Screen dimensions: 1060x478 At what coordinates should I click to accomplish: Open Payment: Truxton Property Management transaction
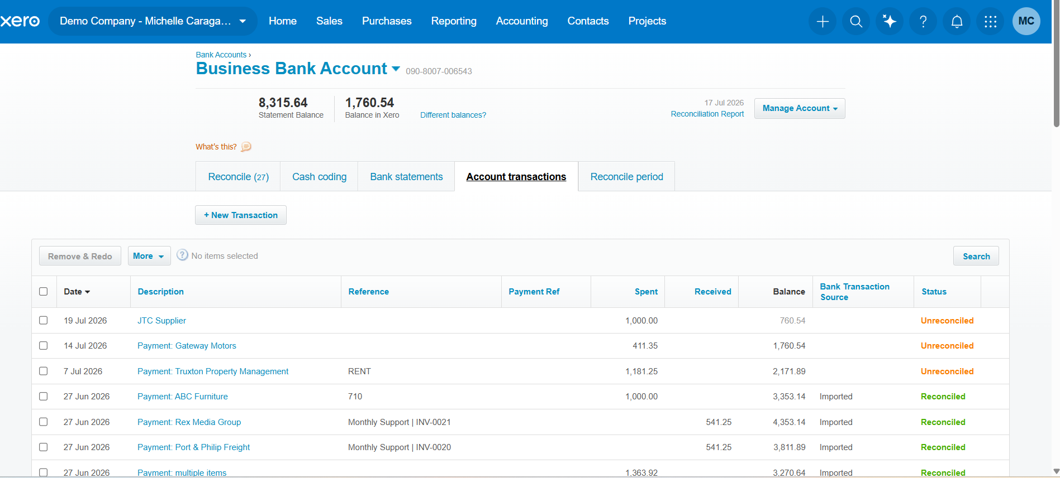[x=213, y=371]
